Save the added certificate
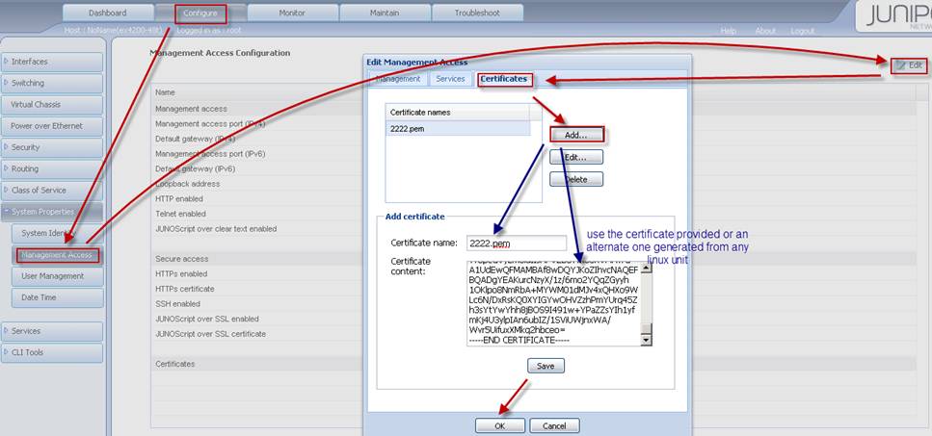932x436 pixels. coord(546,366)
